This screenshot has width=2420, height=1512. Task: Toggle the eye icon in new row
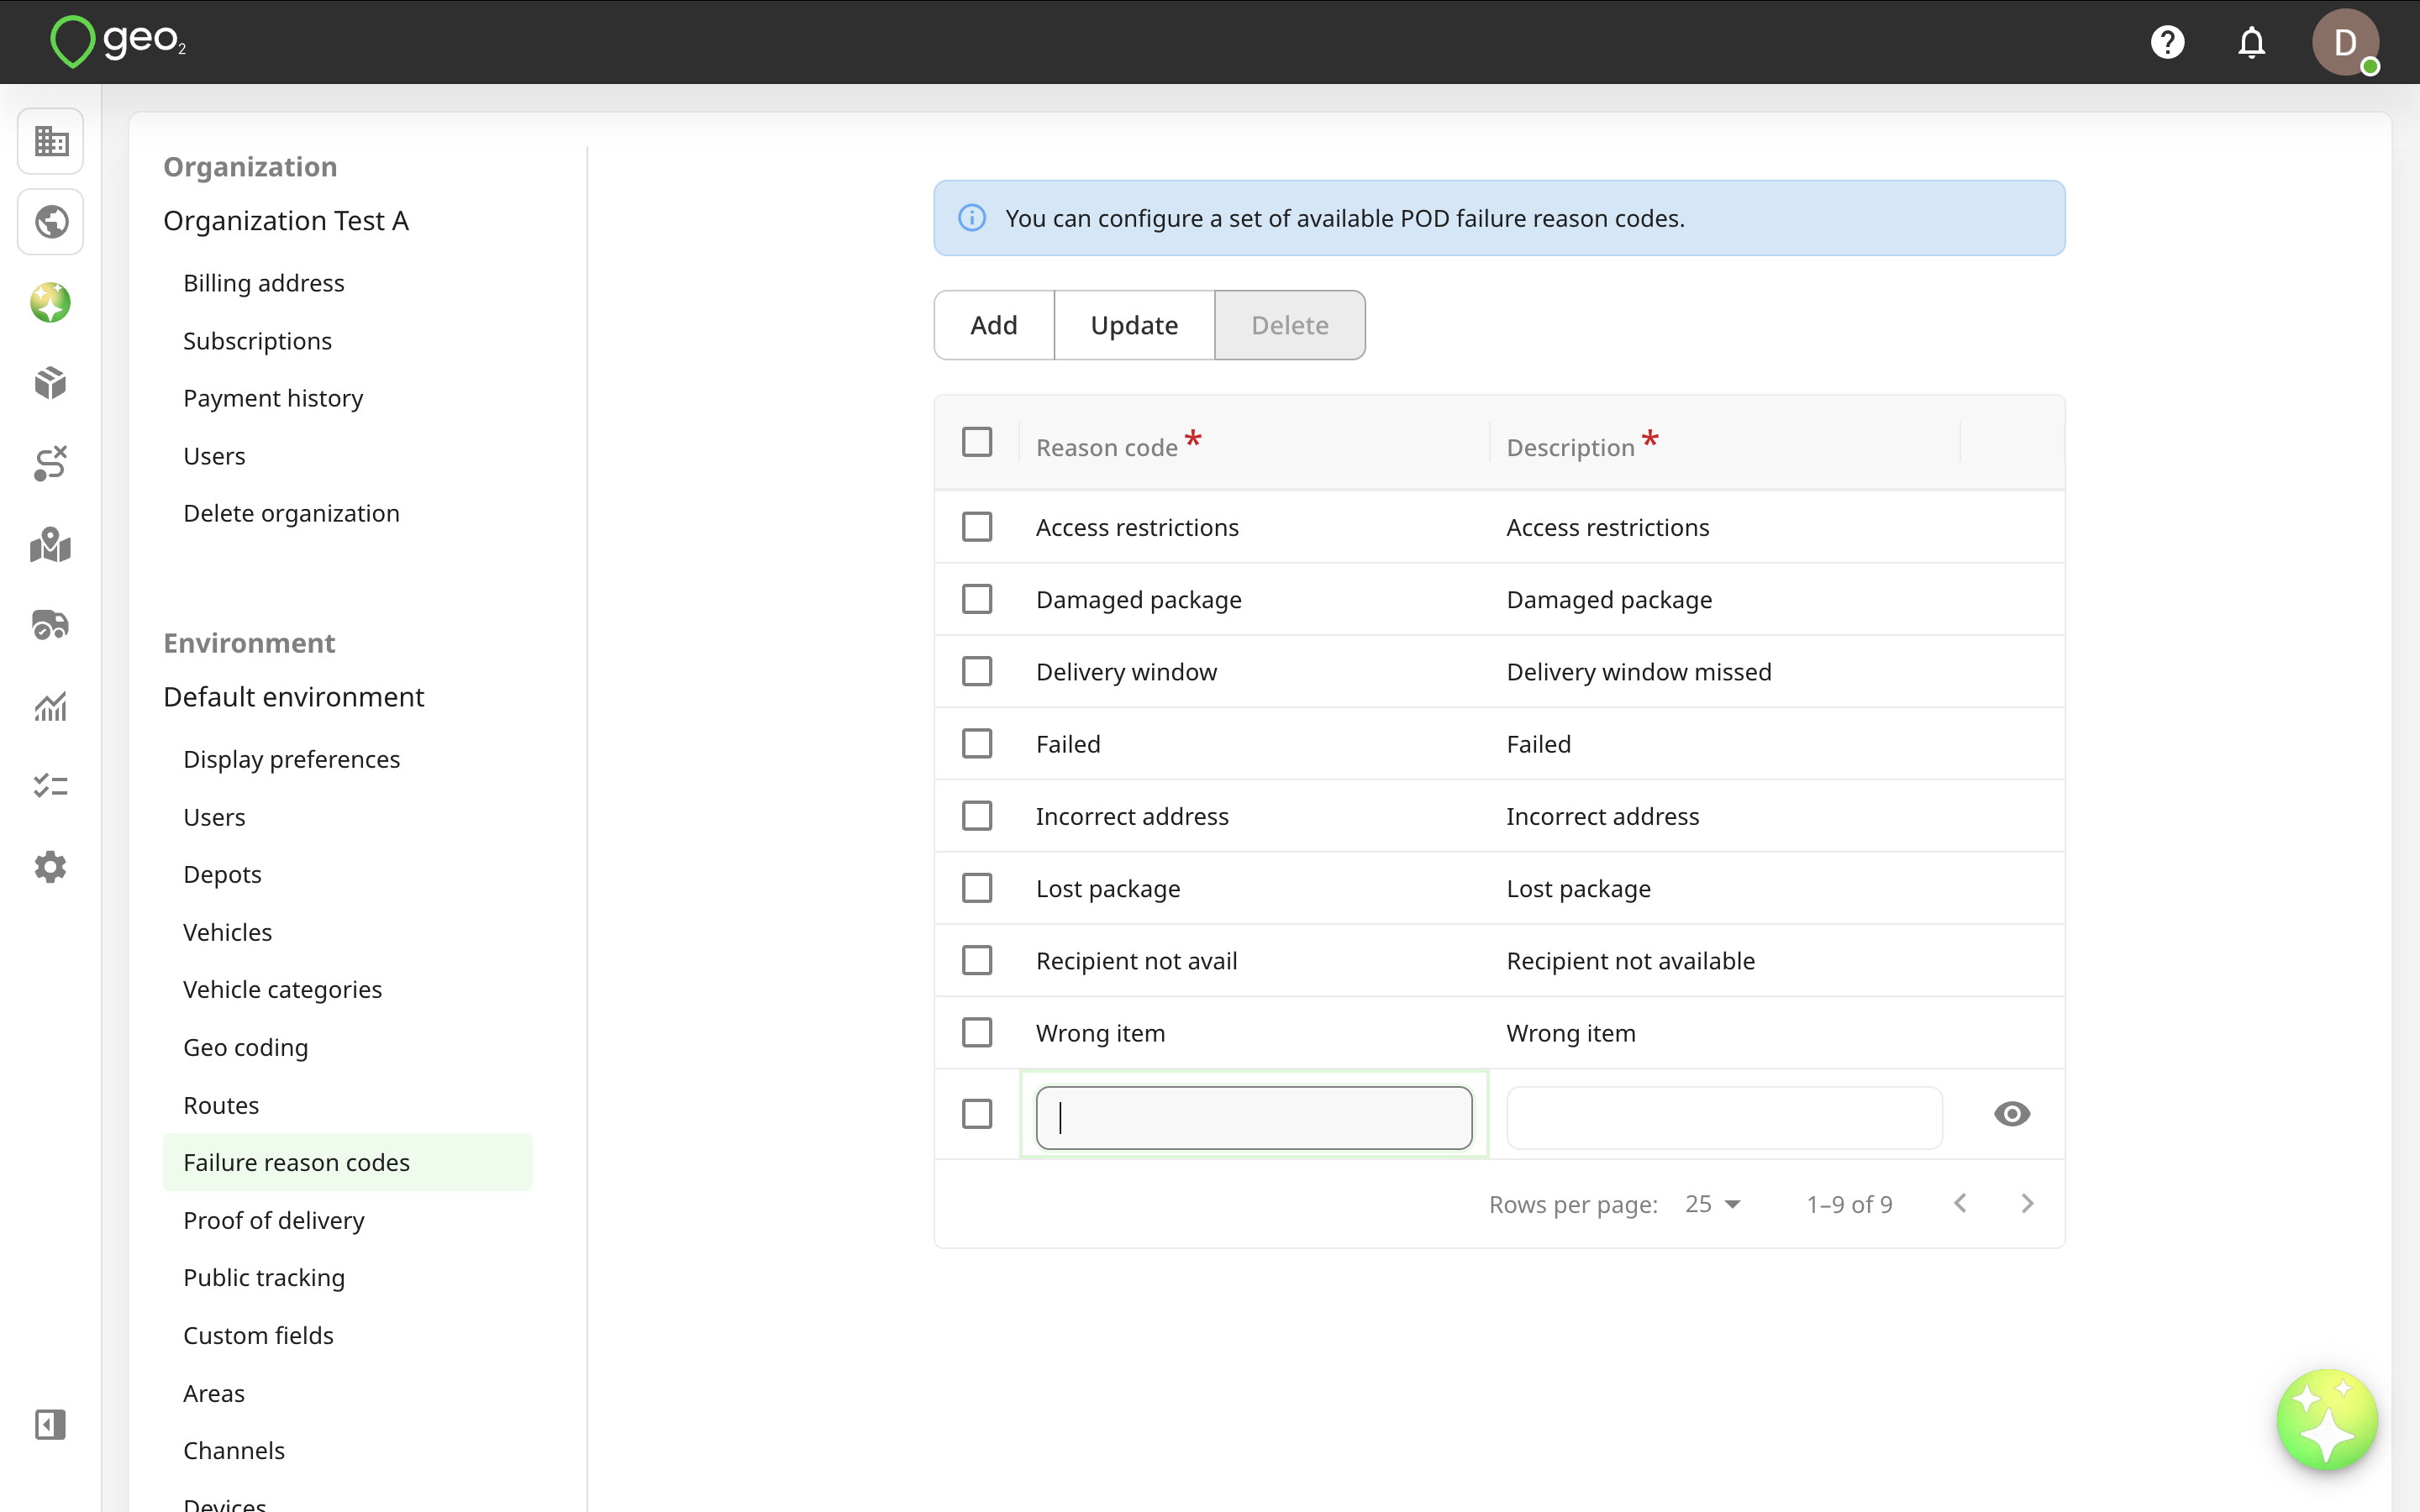(x=2012, y=1114)
